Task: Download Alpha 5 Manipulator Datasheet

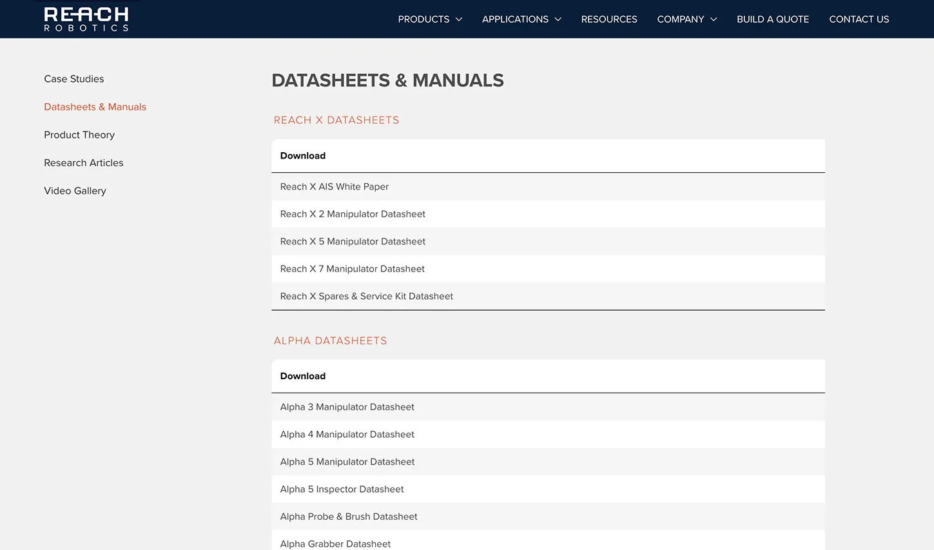Action: 347,462
